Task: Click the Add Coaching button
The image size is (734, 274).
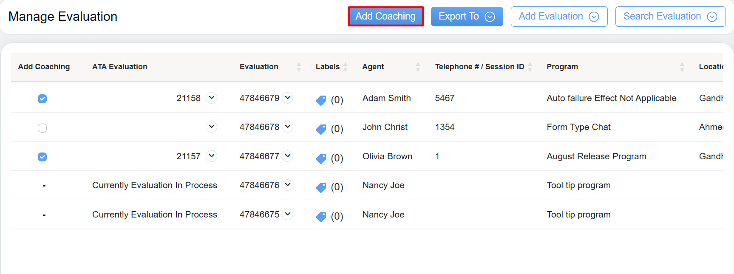Action: tap(385, 17)
